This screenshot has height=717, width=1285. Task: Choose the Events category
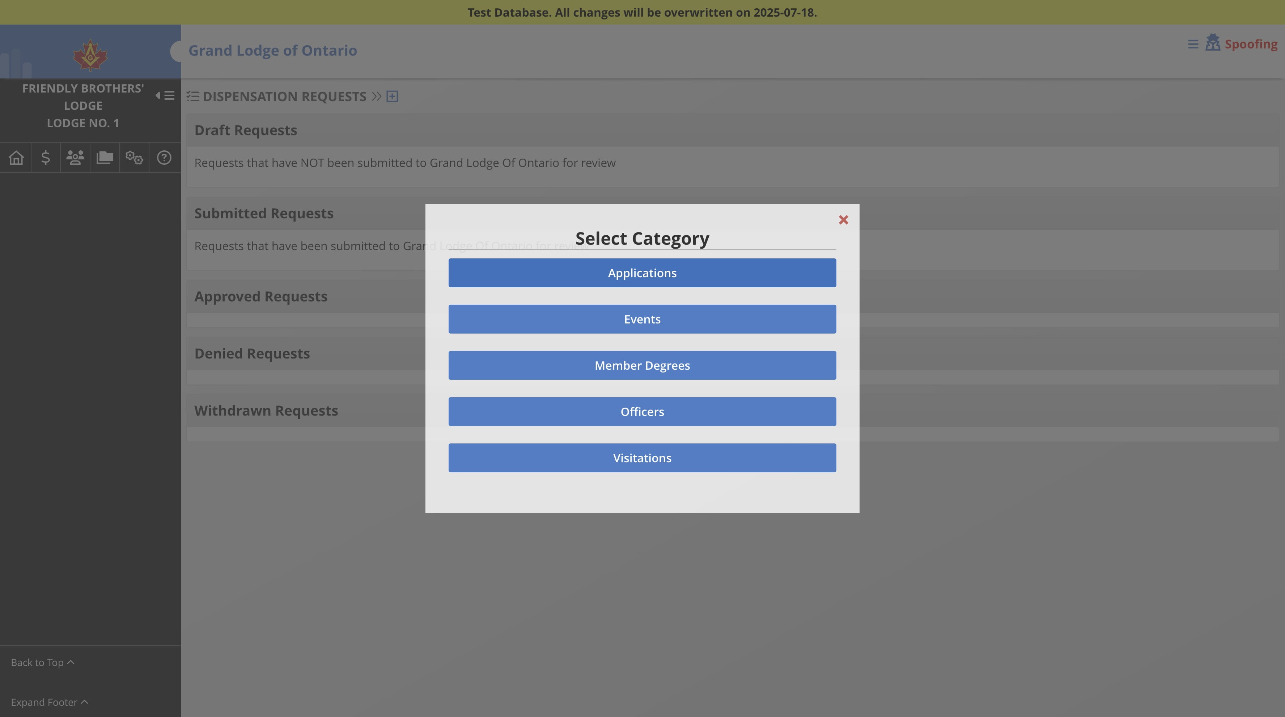tap(642, 319)
